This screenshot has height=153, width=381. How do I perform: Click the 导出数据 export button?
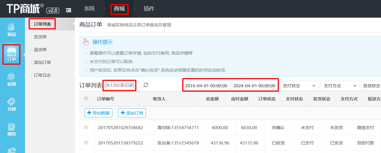pyautogui.click(x=98, y=113)
